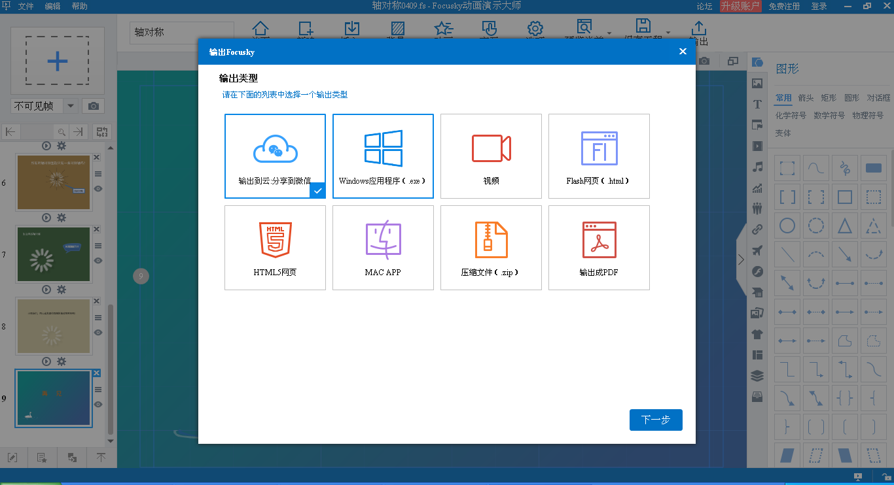Jump to last frame arrow button
894x485 pixels.
pyautogui.click(x=78, y=131)
